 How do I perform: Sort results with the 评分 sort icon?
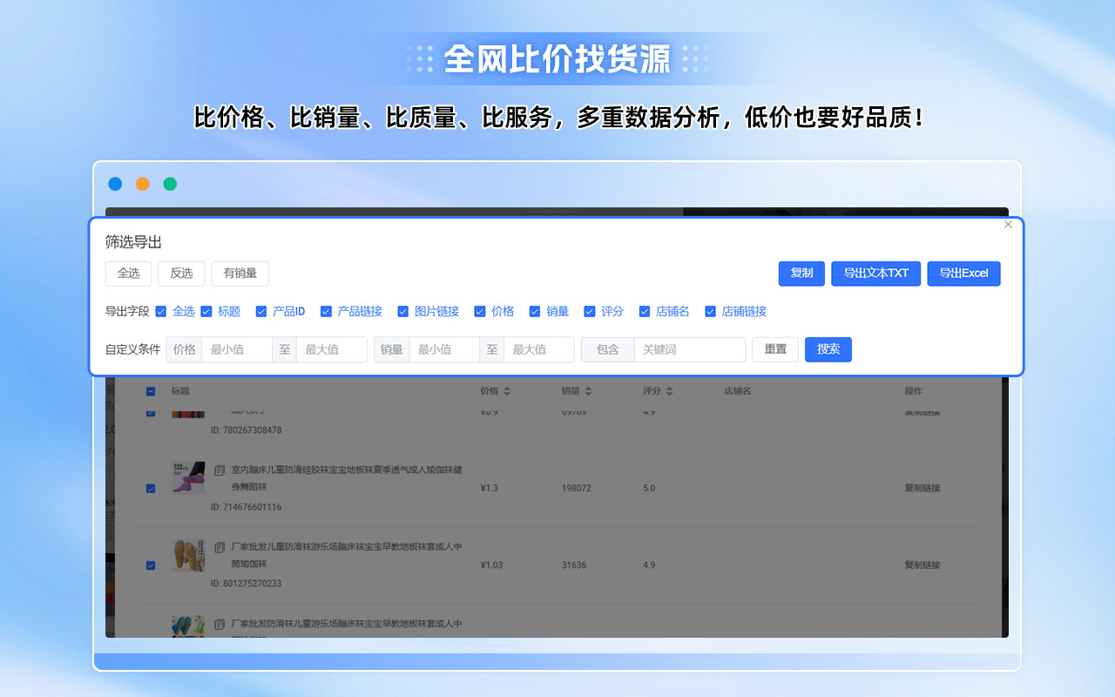tap(669, 391)
